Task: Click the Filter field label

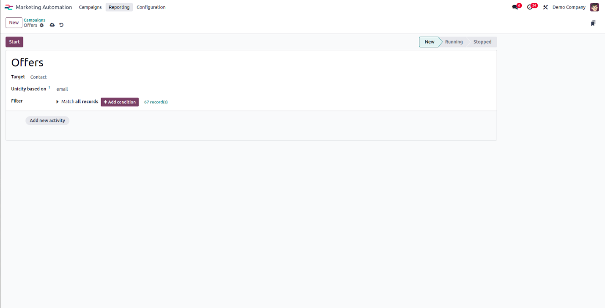Action: click(17, 101)
